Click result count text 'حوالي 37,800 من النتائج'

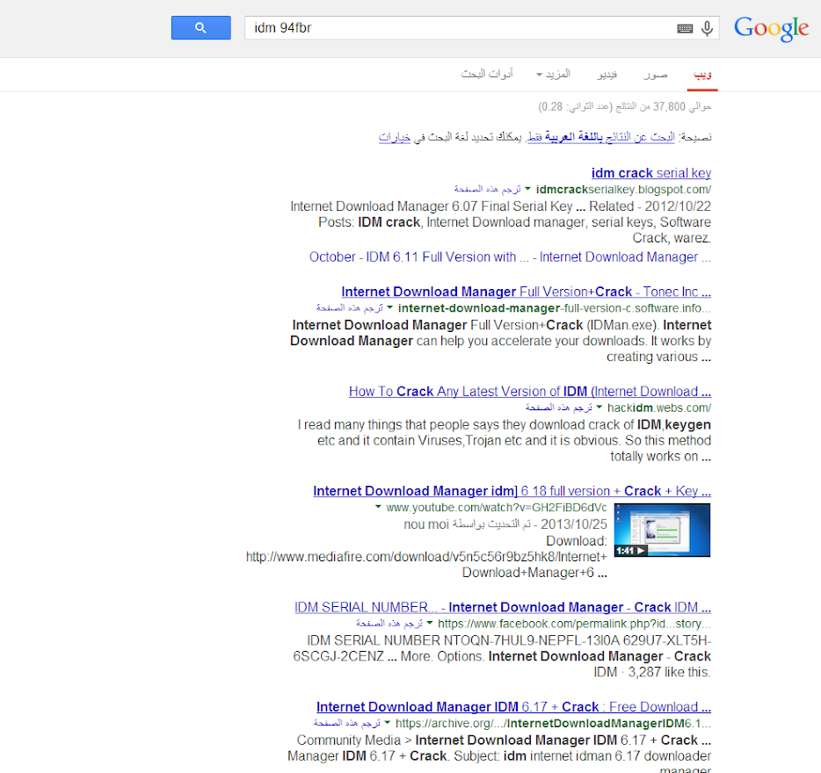pos(664,107)
